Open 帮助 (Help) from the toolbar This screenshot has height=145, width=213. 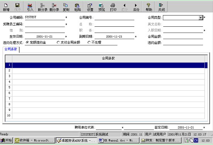[x=149, y=7]
